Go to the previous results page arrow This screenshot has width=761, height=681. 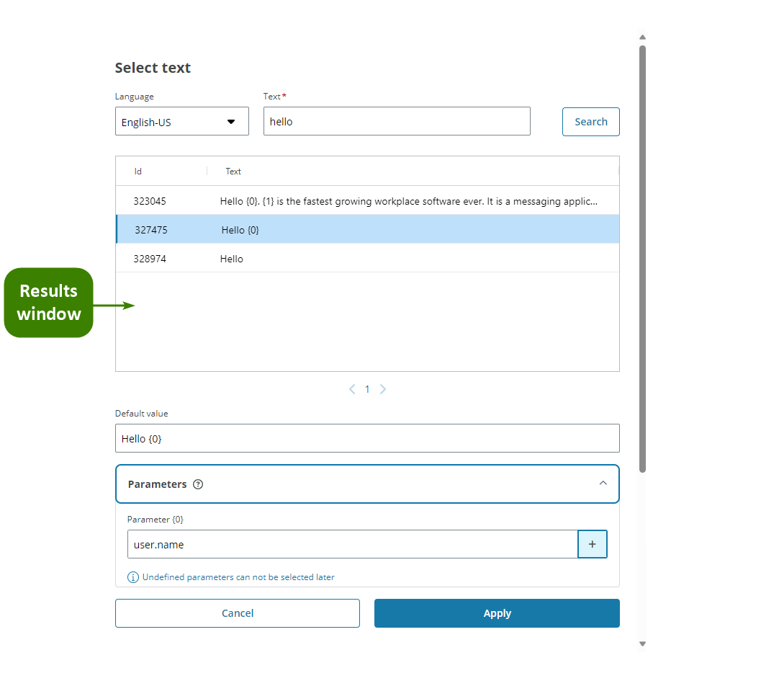coord(352,389)
